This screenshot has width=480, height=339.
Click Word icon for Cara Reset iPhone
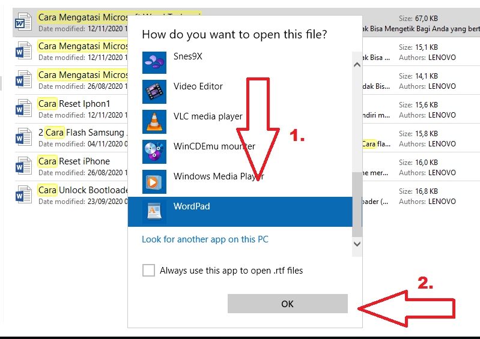tap(23, 166)
